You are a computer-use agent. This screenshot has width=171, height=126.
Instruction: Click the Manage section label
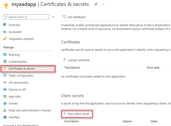[8, 48]
